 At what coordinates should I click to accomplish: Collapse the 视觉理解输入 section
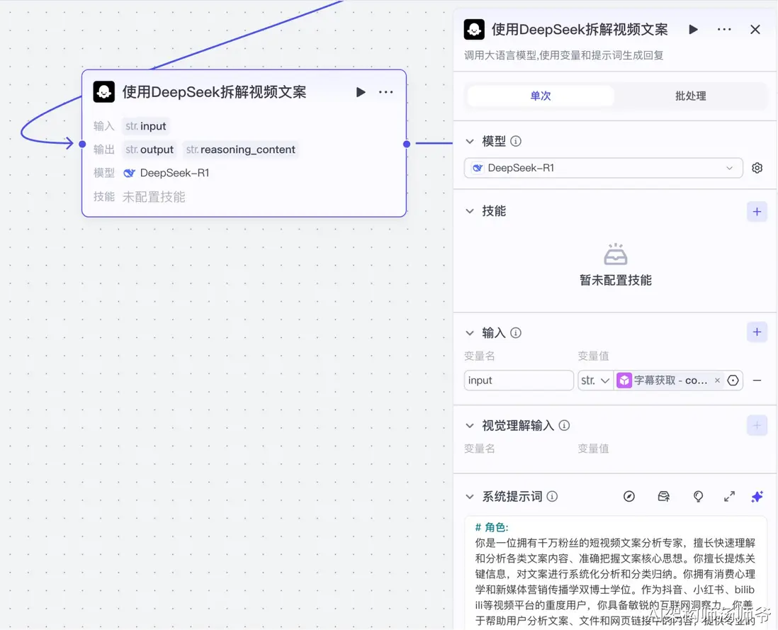tap(470, 426)
